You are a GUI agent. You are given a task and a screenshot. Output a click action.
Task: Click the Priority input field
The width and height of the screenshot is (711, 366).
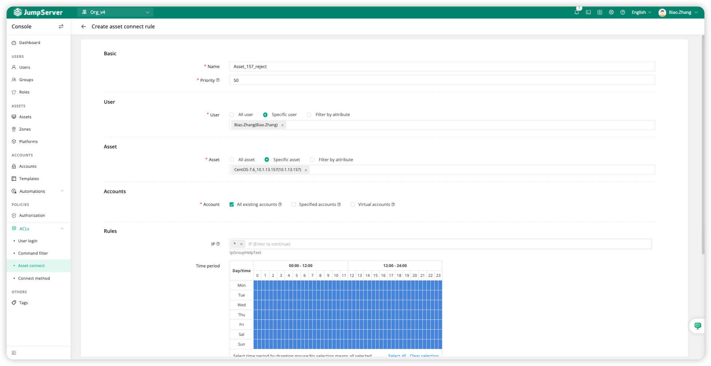click(x=442, y=80)
